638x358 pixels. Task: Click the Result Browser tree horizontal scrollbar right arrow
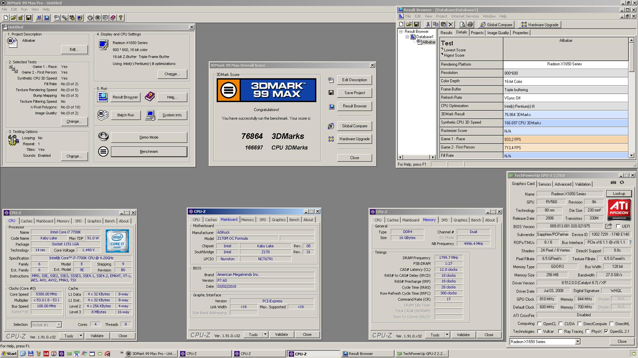coord(433,157)
